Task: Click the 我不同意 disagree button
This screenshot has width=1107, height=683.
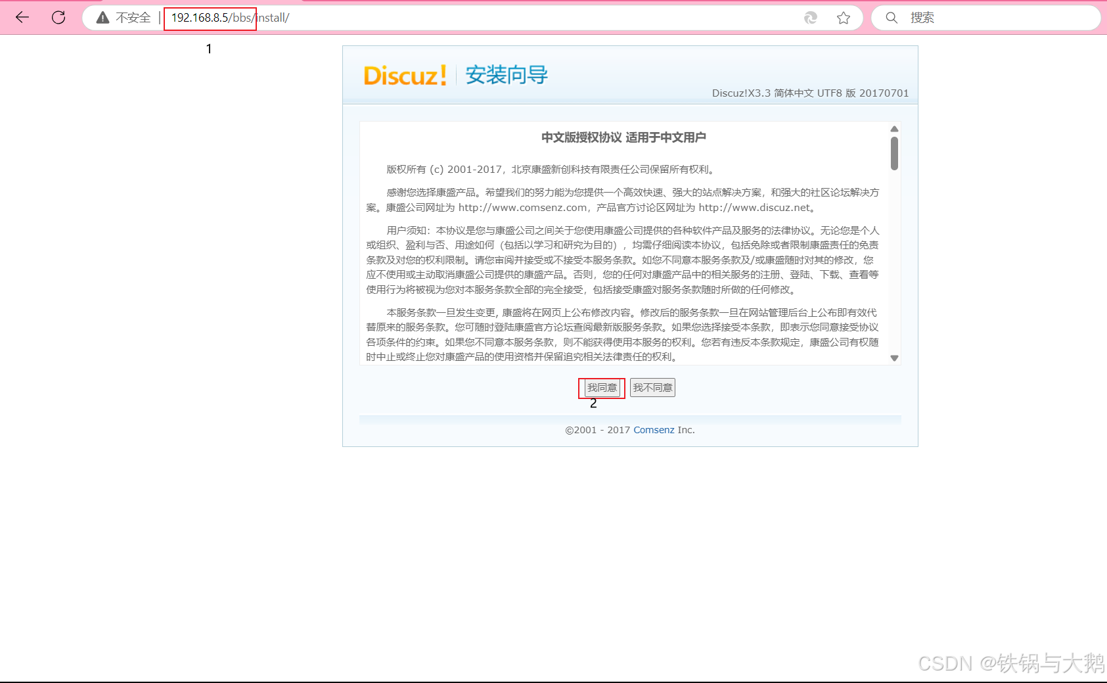Action: [x=652, y=388]
